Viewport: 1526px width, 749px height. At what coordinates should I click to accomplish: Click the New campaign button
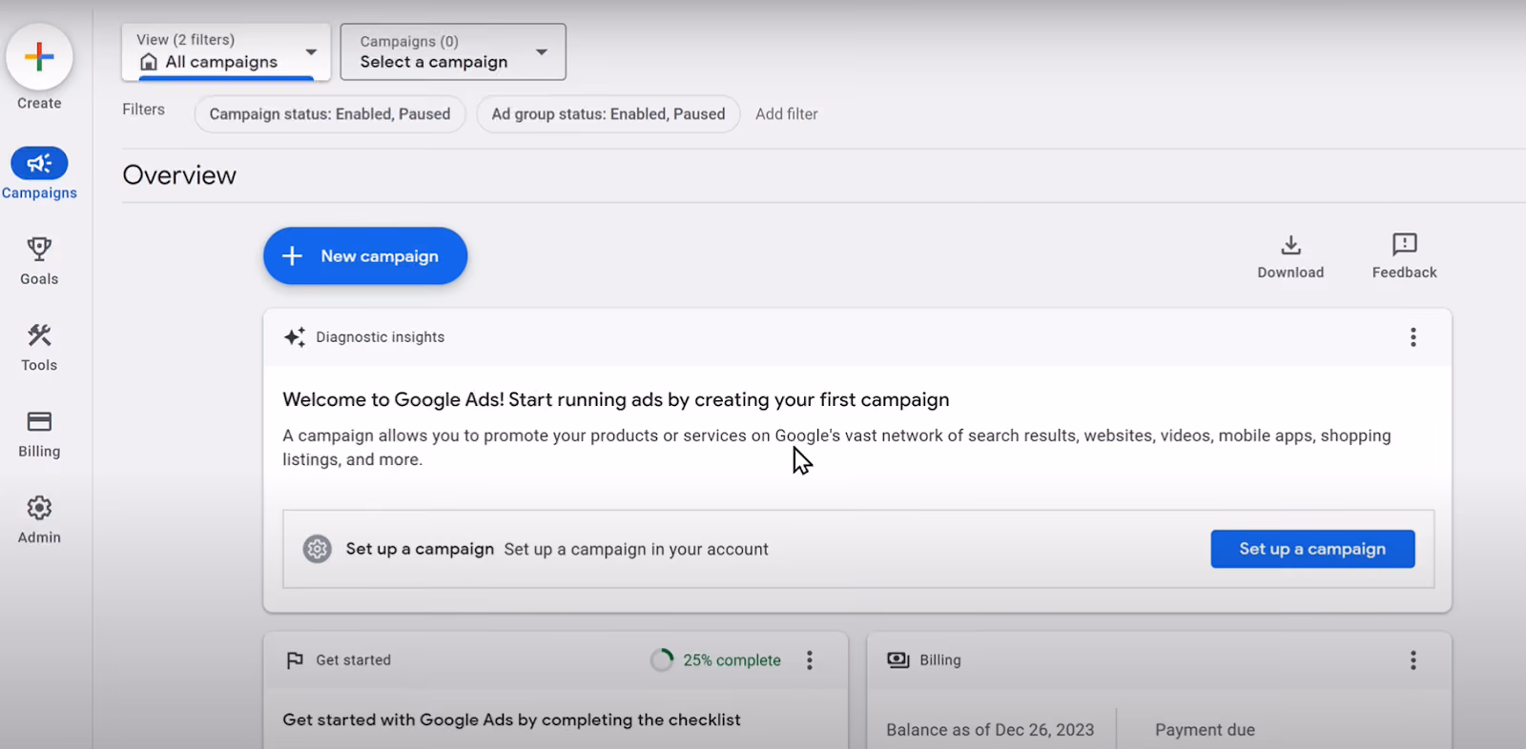pos(365,256)
